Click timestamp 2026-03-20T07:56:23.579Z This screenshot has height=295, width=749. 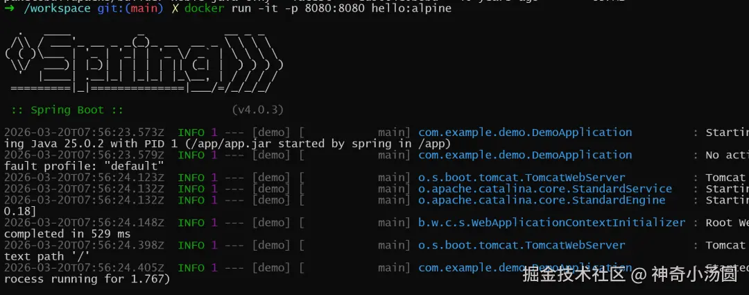click(84, 155)
